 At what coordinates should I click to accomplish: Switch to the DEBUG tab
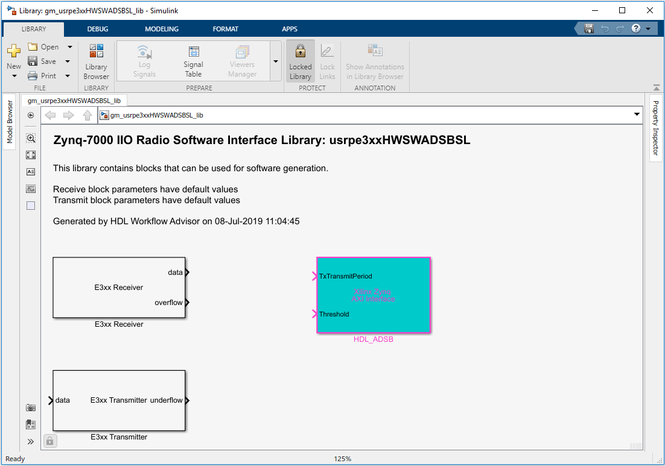pos(98,29)
